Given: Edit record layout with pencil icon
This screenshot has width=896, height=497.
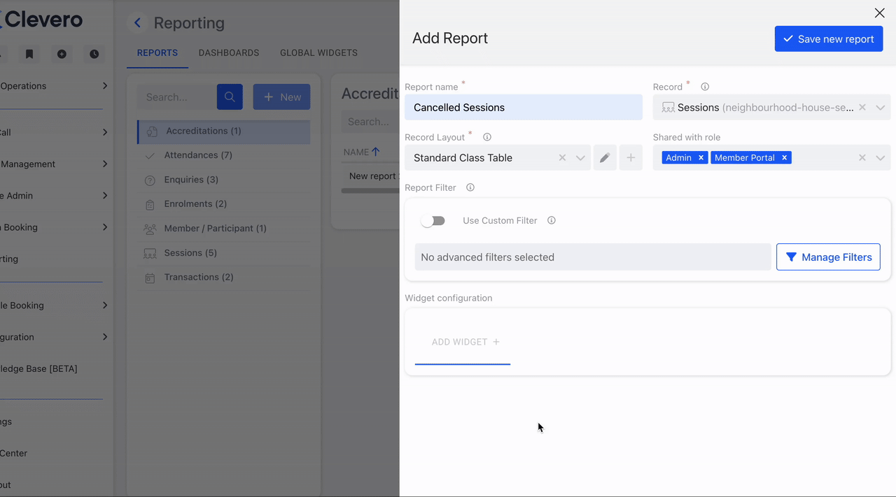Looking at the screenshot, I should [605, 158].
